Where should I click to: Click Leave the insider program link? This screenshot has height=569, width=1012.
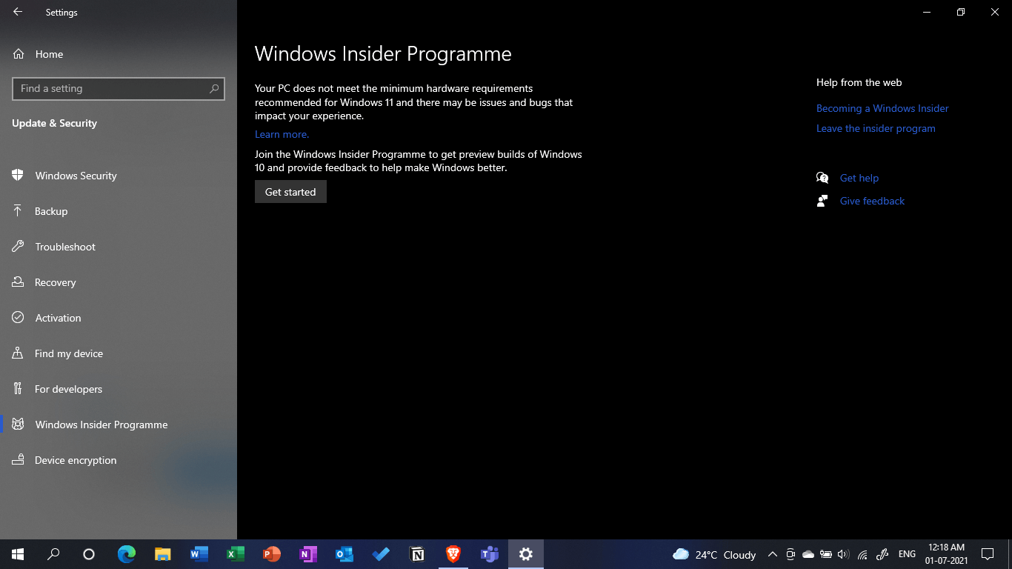point(876,128)
